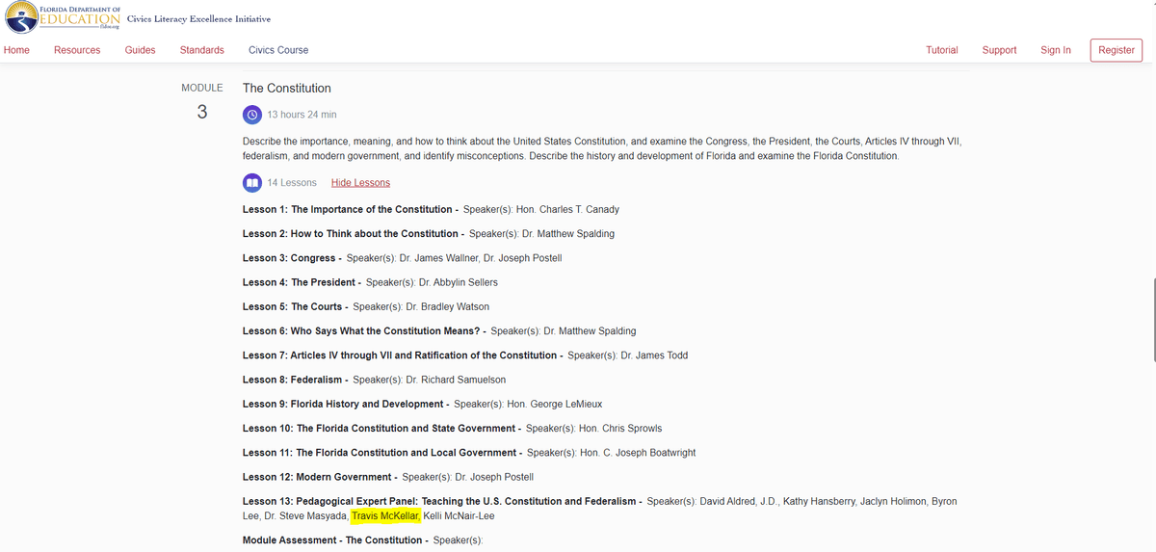
Task: Select Lesson 8: Federalism
Action: point(292,380)
